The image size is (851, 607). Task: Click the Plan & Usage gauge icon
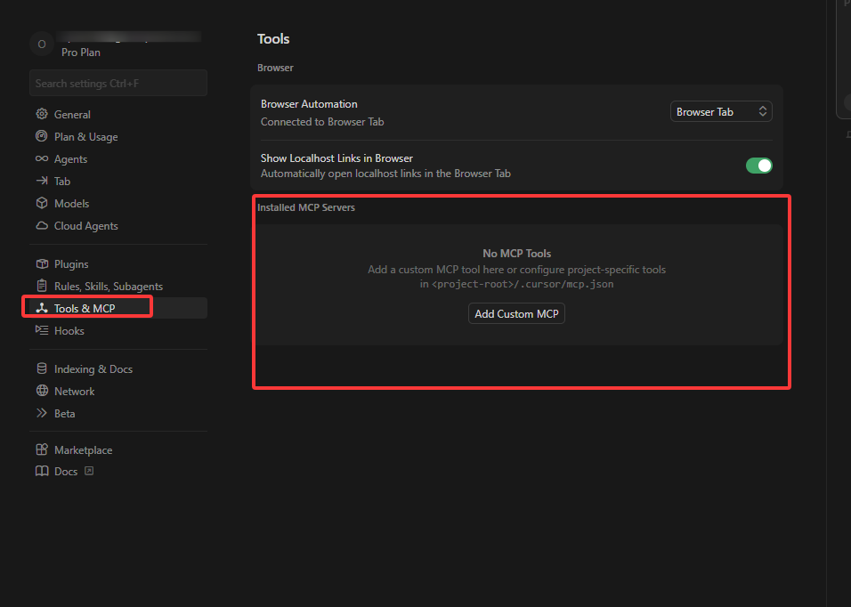[x=42, y=136]
